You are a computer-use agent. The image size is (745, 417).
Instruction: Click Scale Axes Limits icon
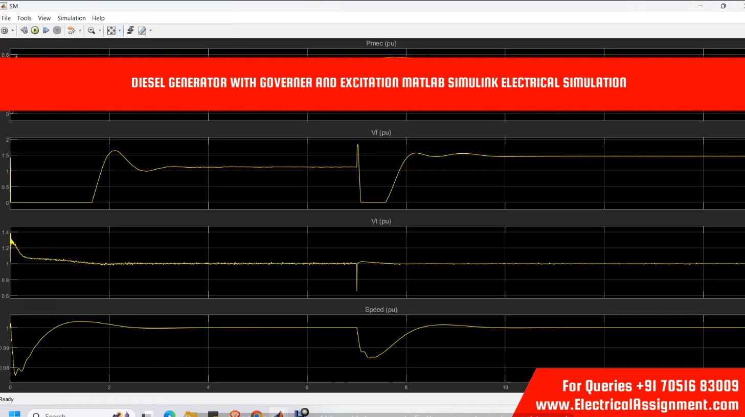point(111,31)
